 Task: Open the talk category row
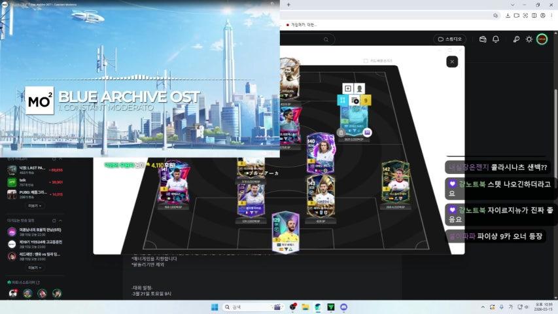coord(35,182)
